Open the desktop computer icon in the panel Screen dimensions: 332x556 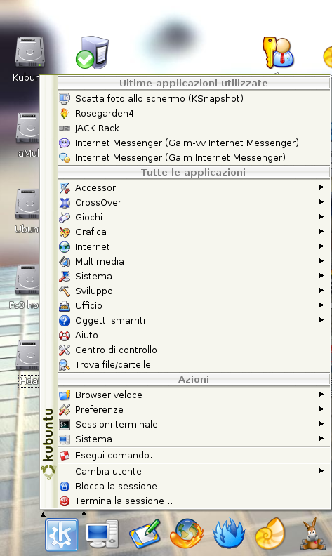[102, 534]
